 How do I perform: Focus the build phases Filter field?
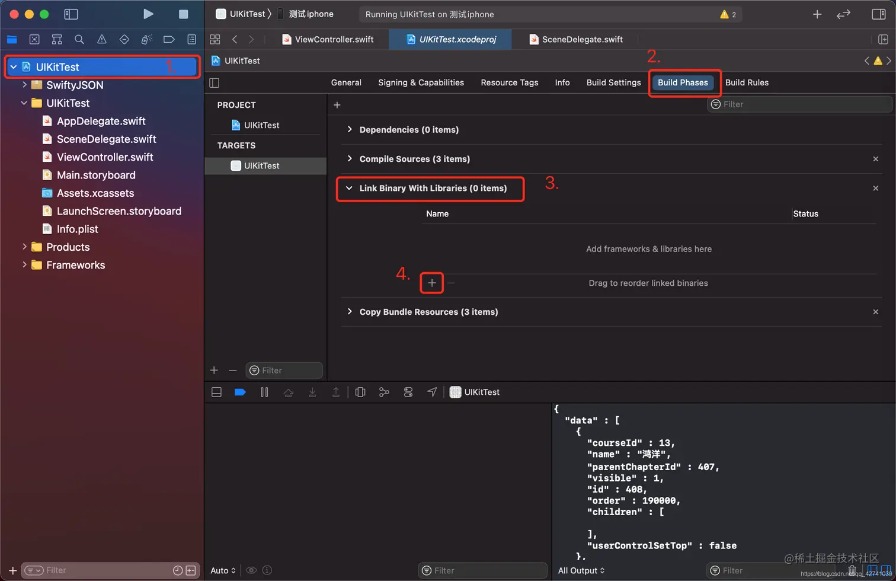(800, 104)
